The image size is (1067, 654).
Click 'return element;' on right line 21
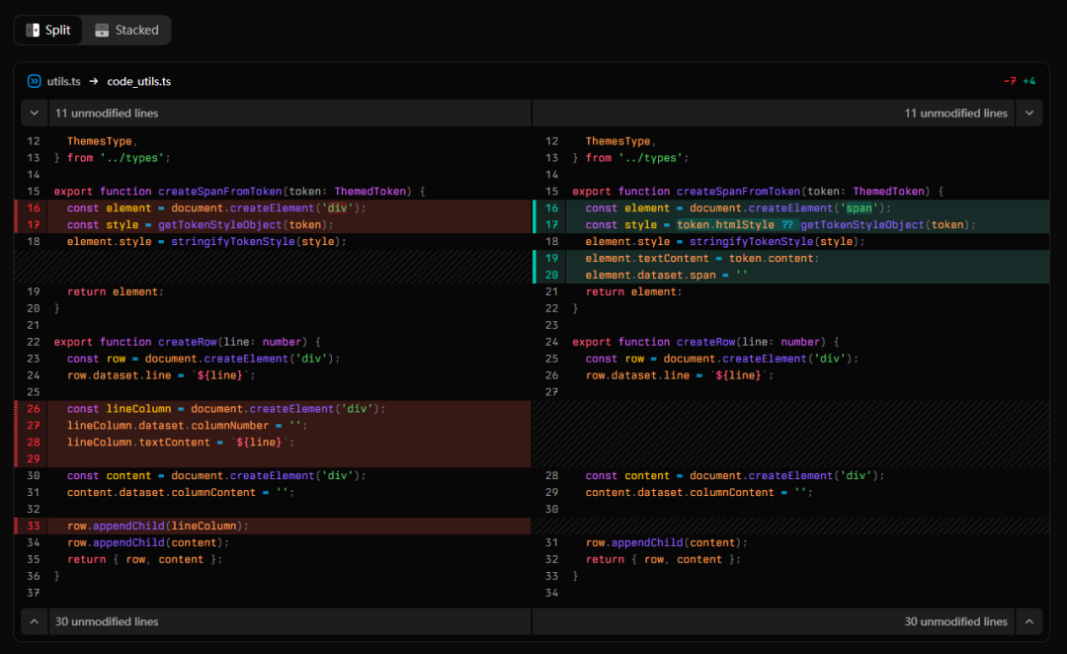click(x=633, y=291)
